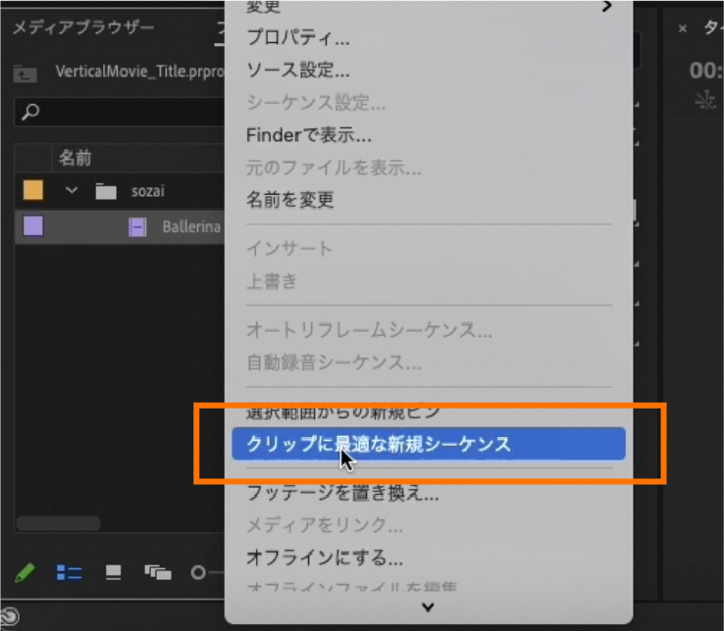Select the sozai folder icon
724x631 pixels.
point(106,191)
